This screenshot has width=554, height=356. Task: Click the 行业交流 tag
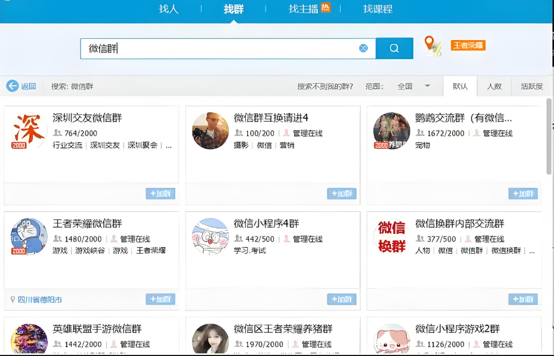pos(67,145)
